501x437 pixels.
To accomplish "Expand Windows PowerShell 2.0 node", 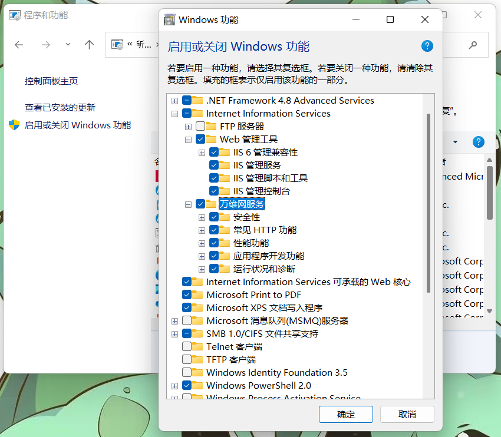I will [x=174, y=386].
